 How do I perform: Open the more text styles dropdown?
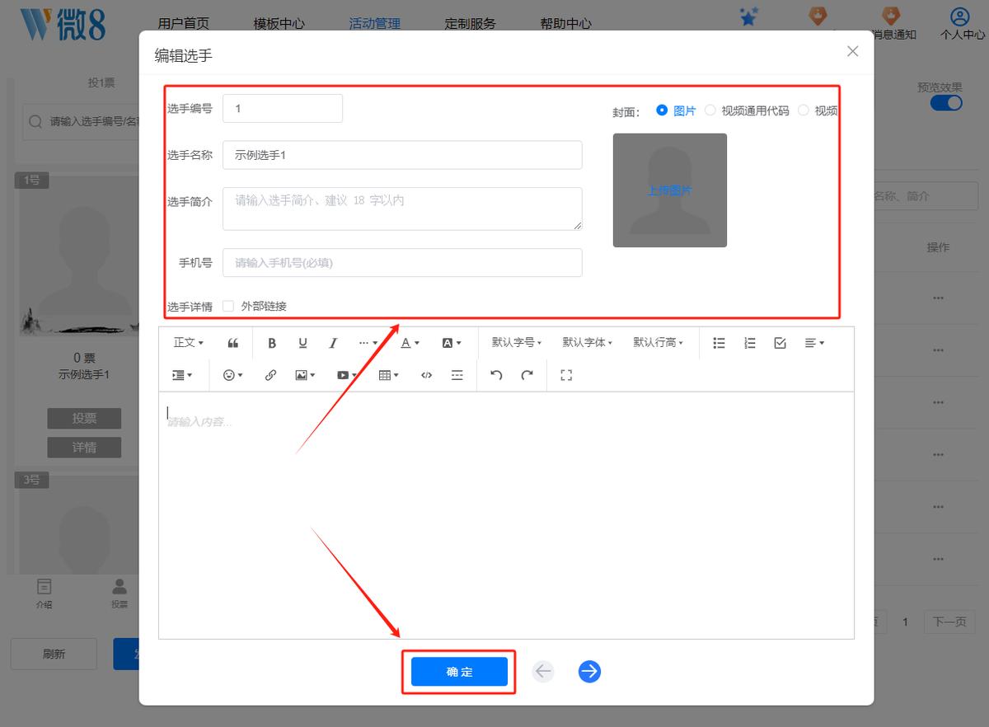coord(368,343)
